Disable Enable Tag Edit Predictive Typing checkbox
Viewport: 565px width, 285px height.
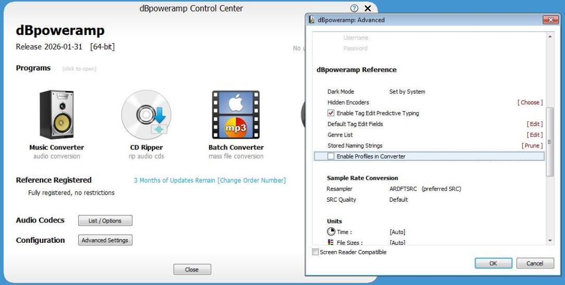tap(331, 113)
